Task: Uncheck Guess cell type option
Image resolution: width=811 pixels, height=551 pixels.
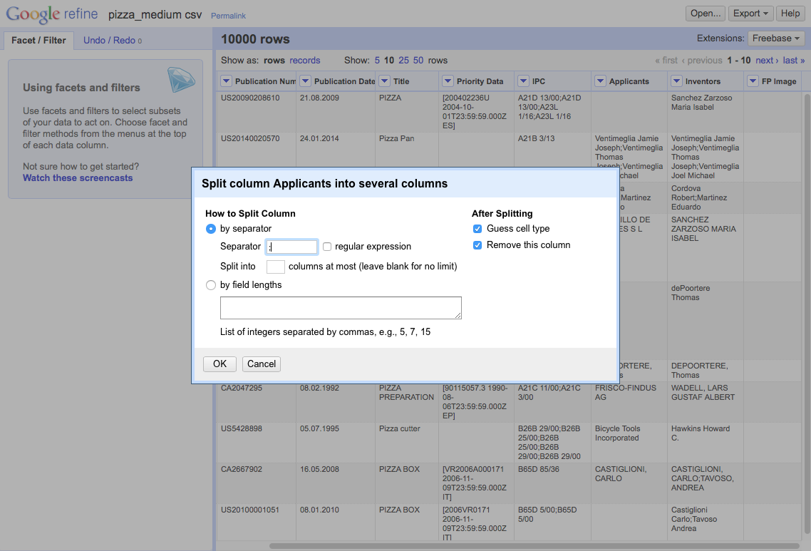Action: click(x=477, y=229)
